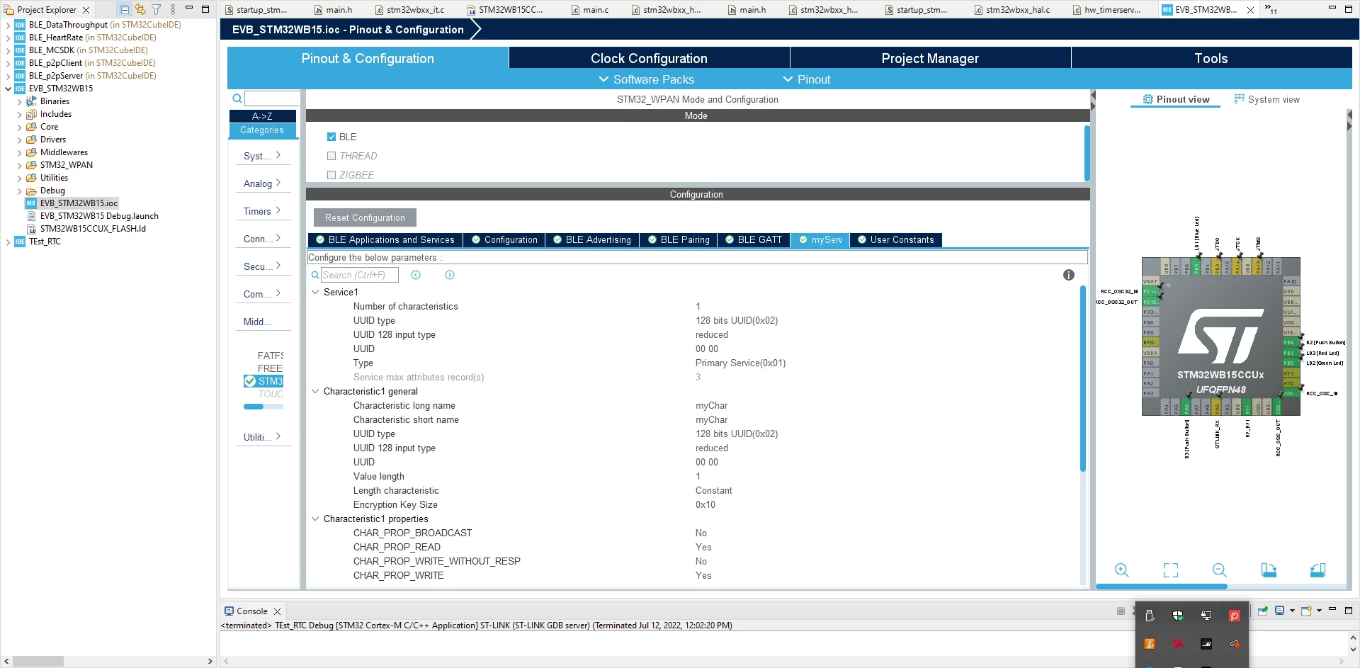Open the Project Manager tab
Viewport: 1360px width, 668px height.
(930, 58)
